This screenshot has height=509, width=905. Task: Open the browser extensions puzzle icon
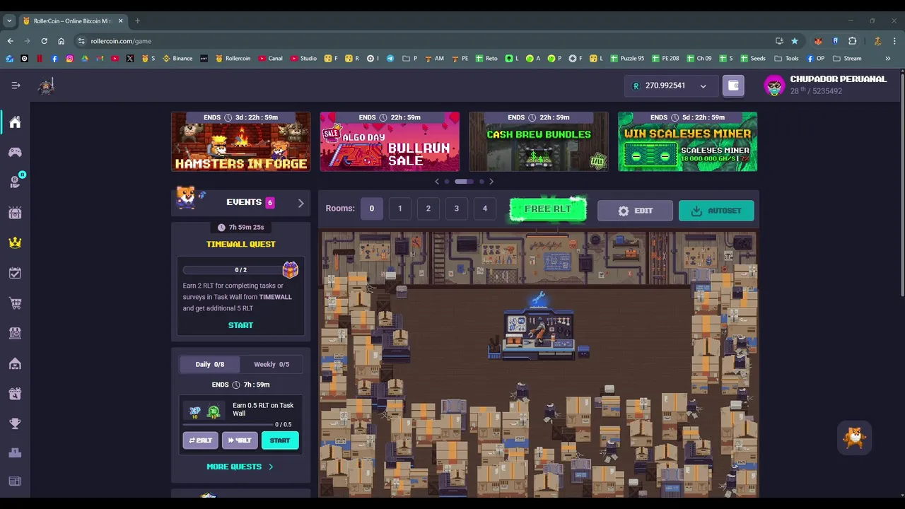(x=853, y=41)
